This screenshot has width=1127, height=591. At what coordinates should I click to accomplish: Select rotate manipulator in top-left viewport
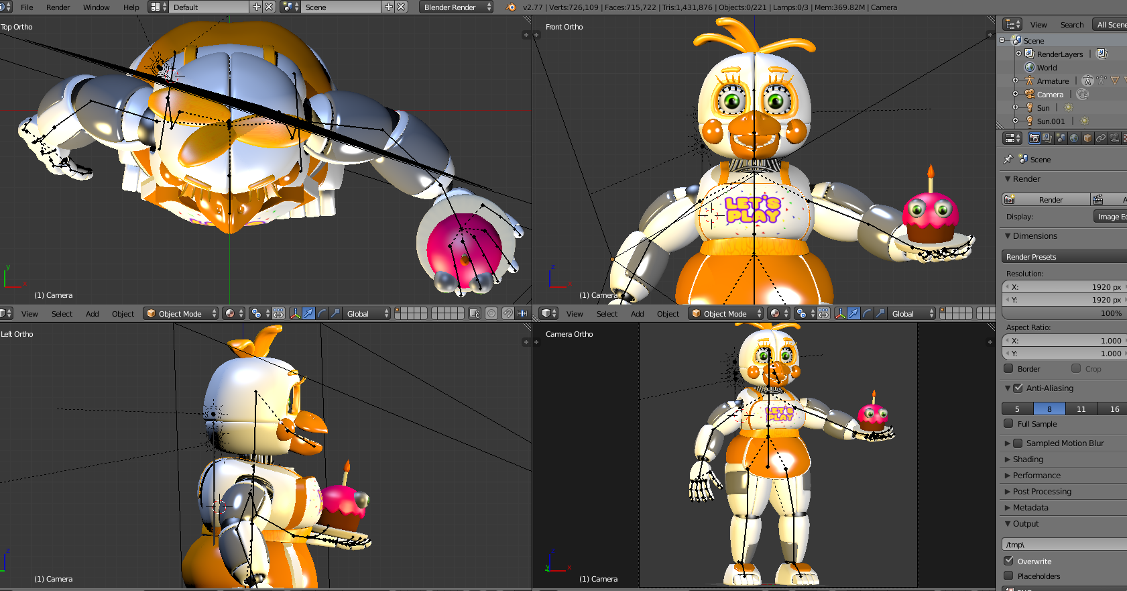322,313
